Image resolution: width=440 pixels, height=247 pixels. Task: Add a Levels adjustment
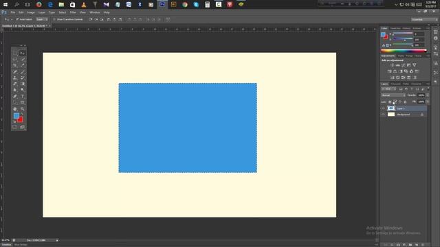[x=397, y=65]
